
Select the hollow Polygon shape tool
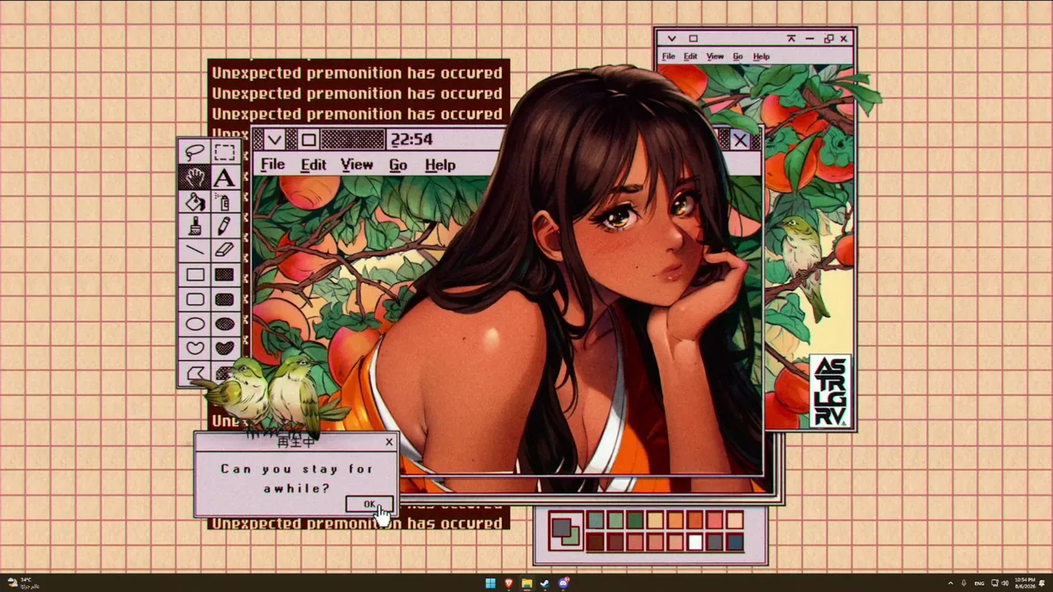pos(195,373)
